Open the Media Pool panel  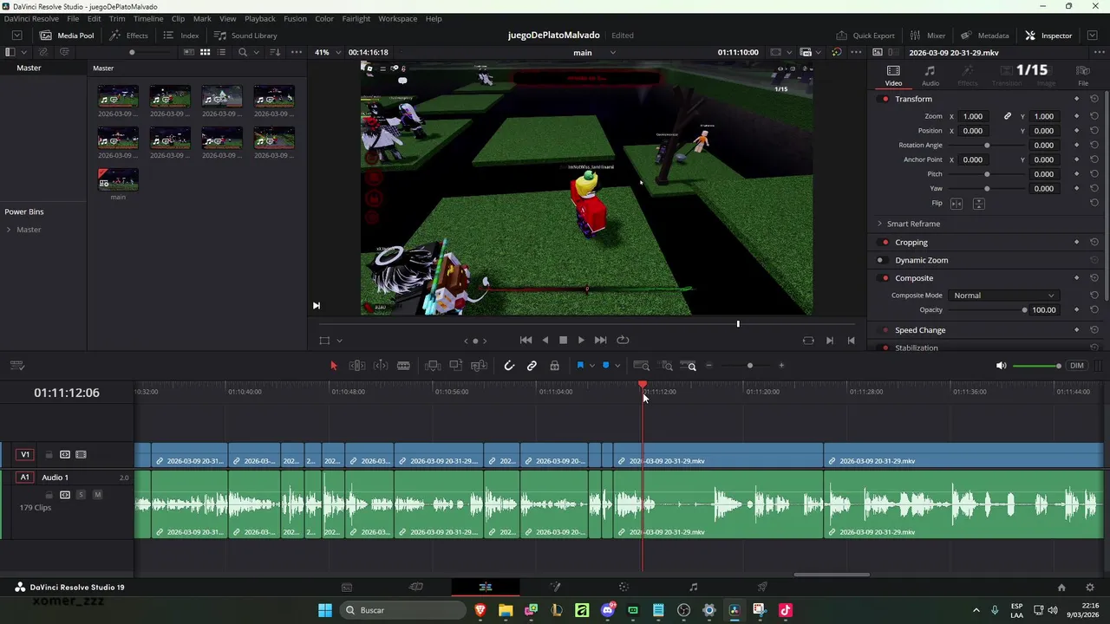click(67, 36)
